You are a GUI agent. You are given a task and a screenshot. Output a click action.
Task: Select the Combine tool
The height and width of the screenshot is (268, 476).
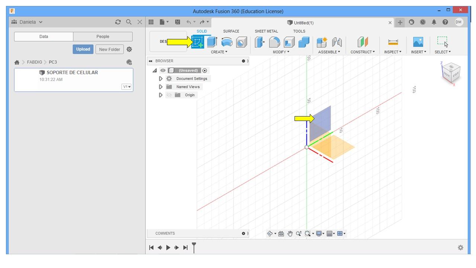[x=304, y=42]
